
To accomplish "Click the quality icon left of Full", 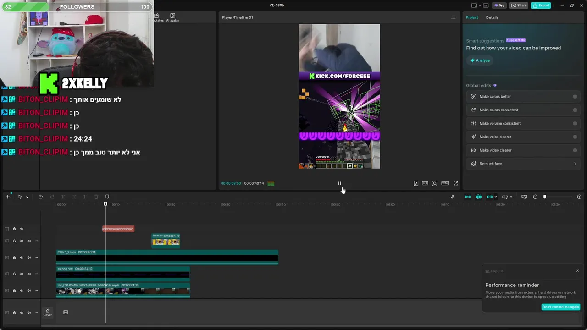I will pos(416,183).
